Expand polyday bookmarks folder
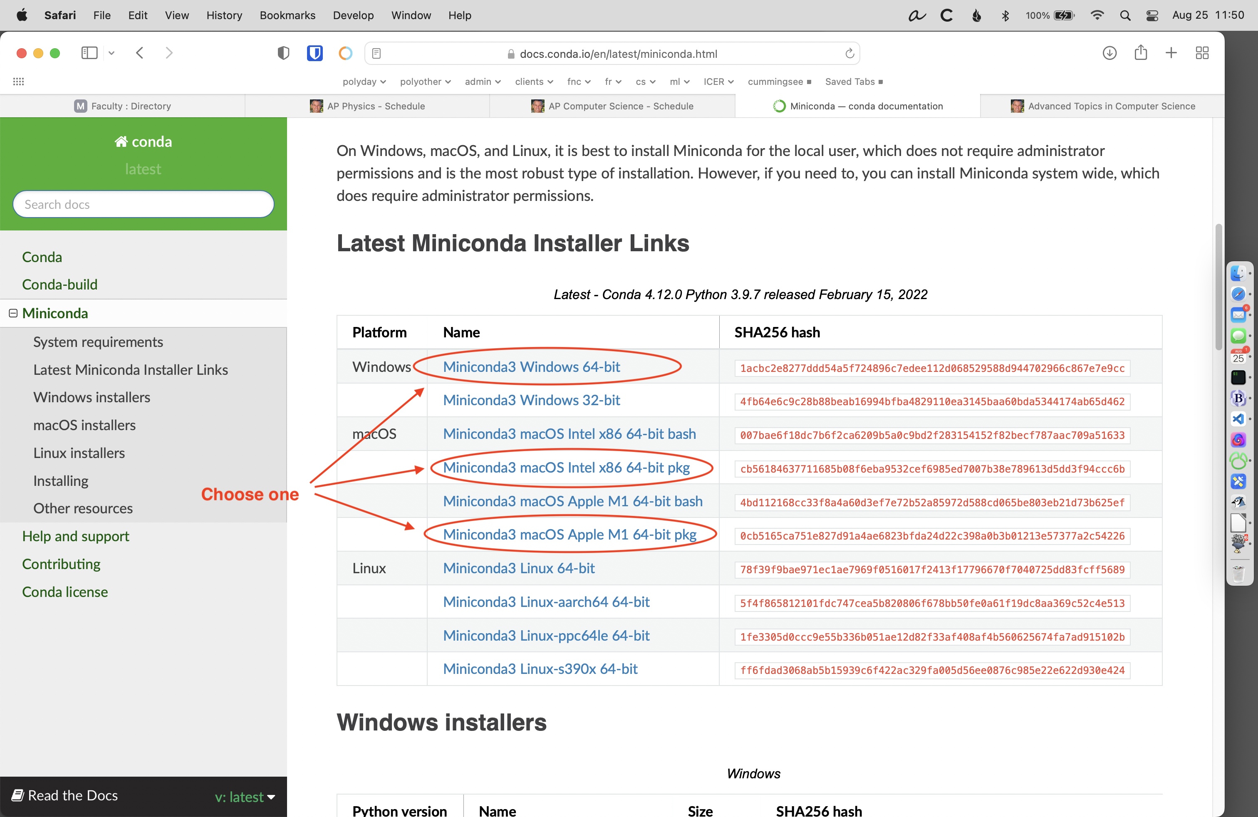Viewport: 1258px width, 817px height. (x=364, y=82)
